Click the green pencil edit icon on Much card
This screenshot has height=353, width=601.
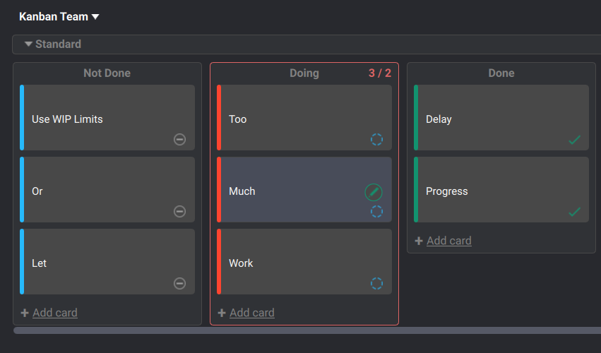coord(374,191)
